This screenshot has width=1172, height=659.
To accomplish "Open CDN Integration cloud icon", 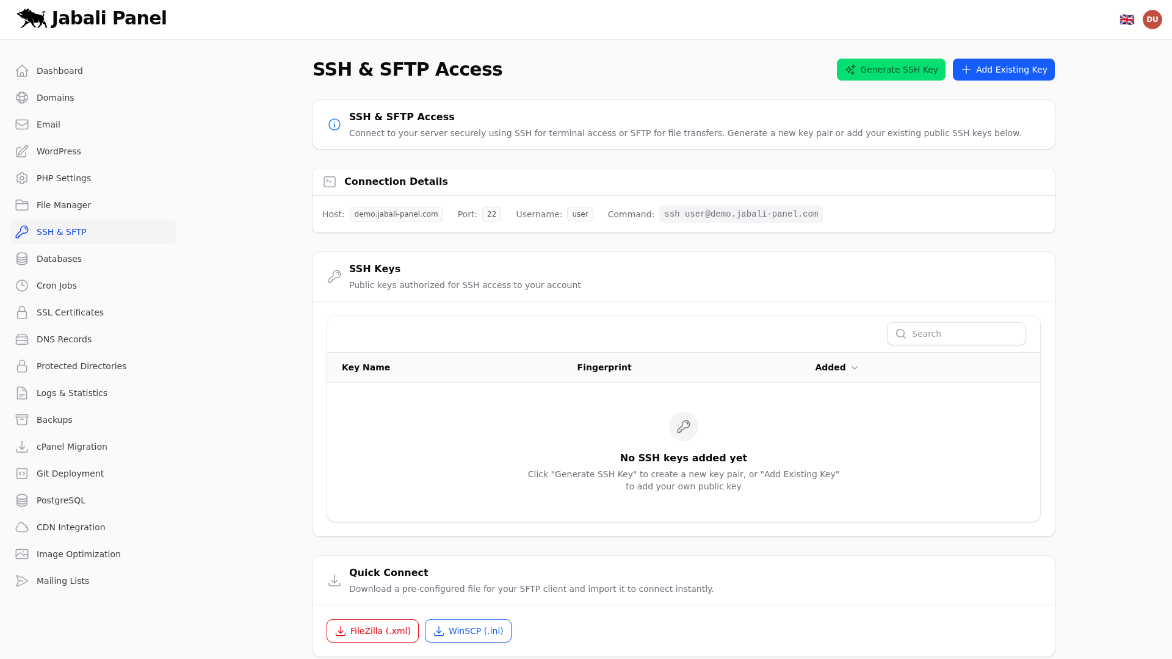I will pyautogui.click(x=22, y=527).
